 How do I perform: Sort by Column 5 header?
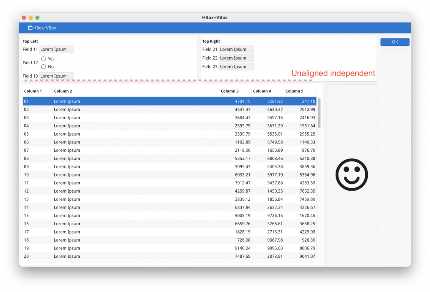pos(294,91)
